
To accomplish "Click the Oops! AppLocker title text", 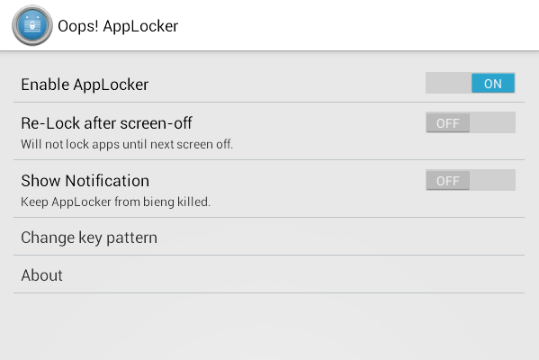I will (118, 26).
